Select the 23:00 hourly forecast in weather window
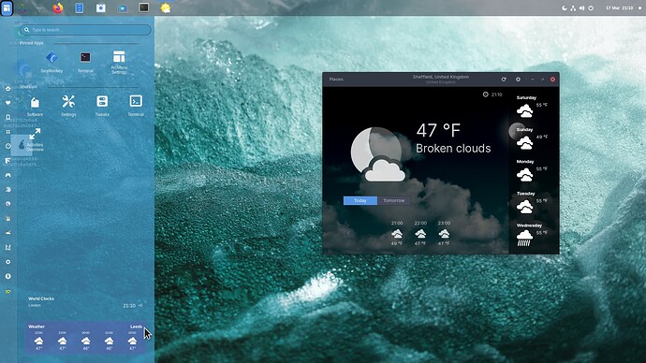The height and width of the screenshot is (363, 646). pos(444,233)
